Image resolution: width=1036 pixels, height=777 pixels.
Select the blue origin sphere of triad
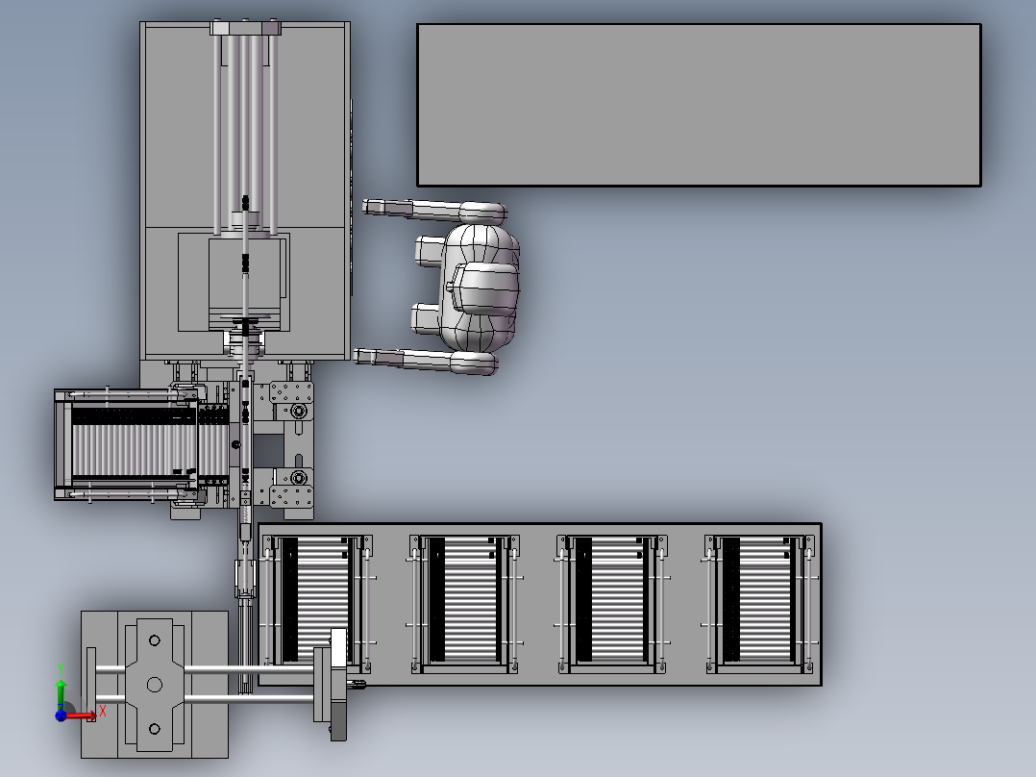coord(61,715)
